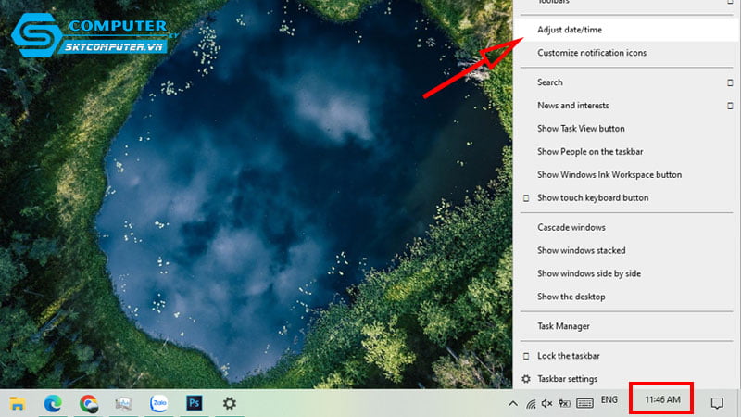The width and height of the screenshot is (741, 417).
Task: Open the Settings gear on taskbar
Action: tap(230, 403)
